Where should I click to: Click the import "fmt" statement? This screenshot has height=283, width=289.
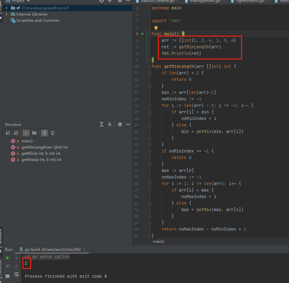click(167, 21)
